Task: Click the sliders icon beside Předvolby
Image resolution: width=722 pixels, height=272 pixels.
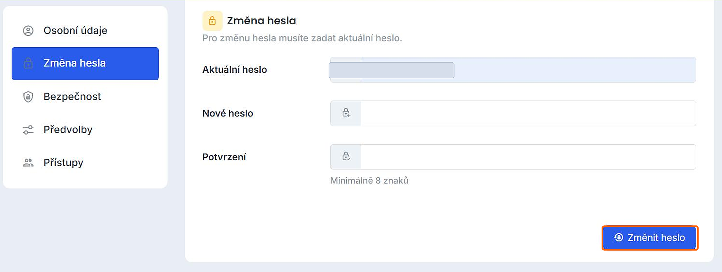Action: coord(28,130)
